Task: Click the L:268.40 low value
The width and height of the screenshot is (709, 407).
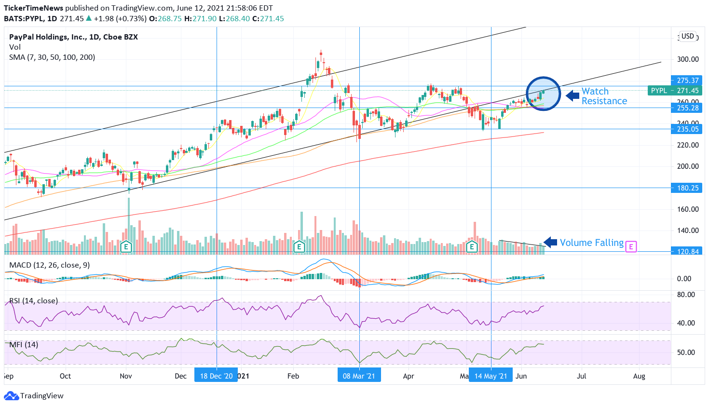Action: 234,19
